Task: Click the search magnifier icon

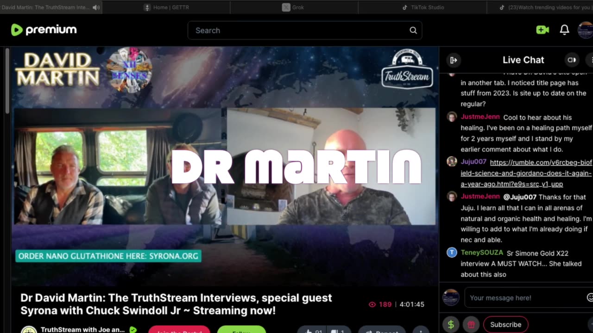Action: pyautogui.click(x=413, y=31)
